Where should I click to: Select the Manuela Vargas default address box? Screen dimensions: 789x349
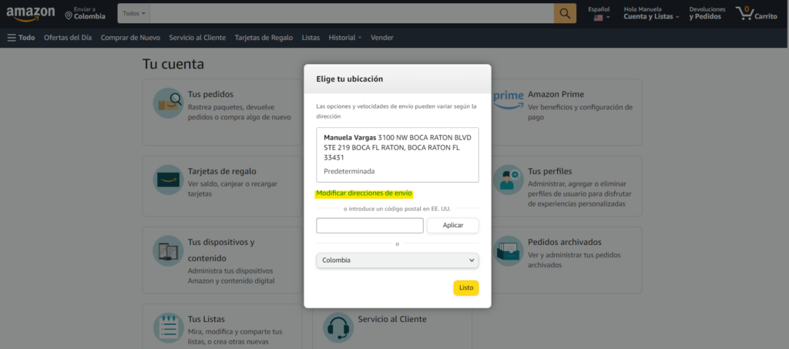398,154
